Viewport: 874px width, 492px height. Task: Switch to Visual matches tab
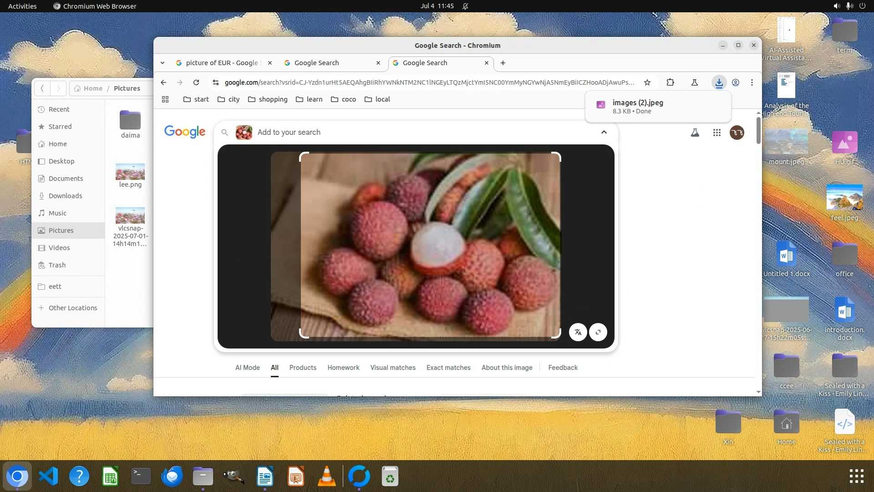[392, 368]
